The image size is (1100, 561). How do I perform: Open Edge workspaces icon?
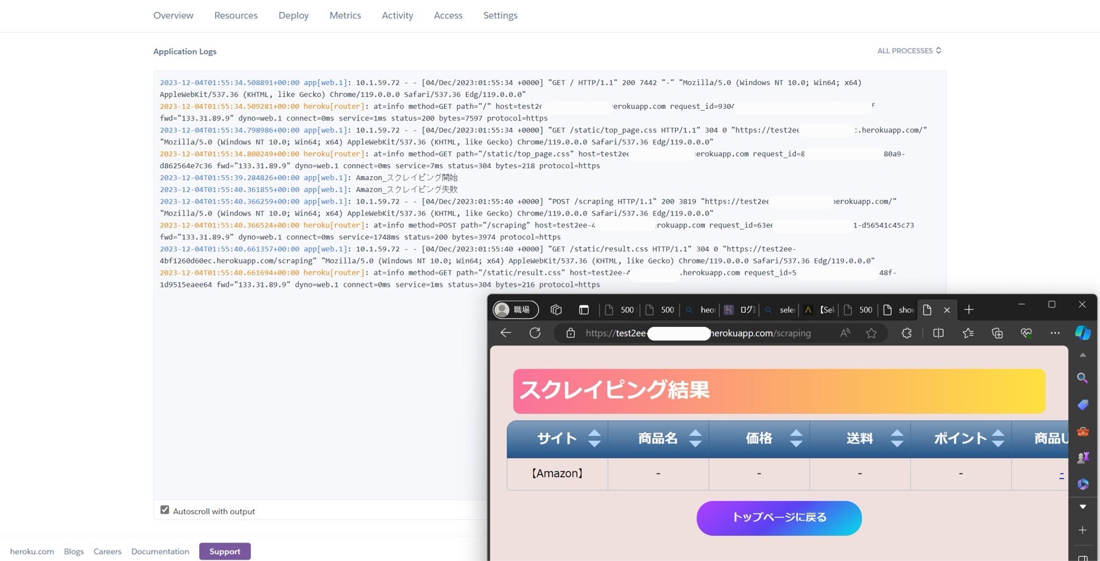(556, 310)
